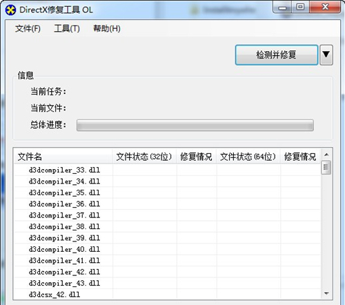
Task: Open the 工具(T) menu
Action: 67,29
